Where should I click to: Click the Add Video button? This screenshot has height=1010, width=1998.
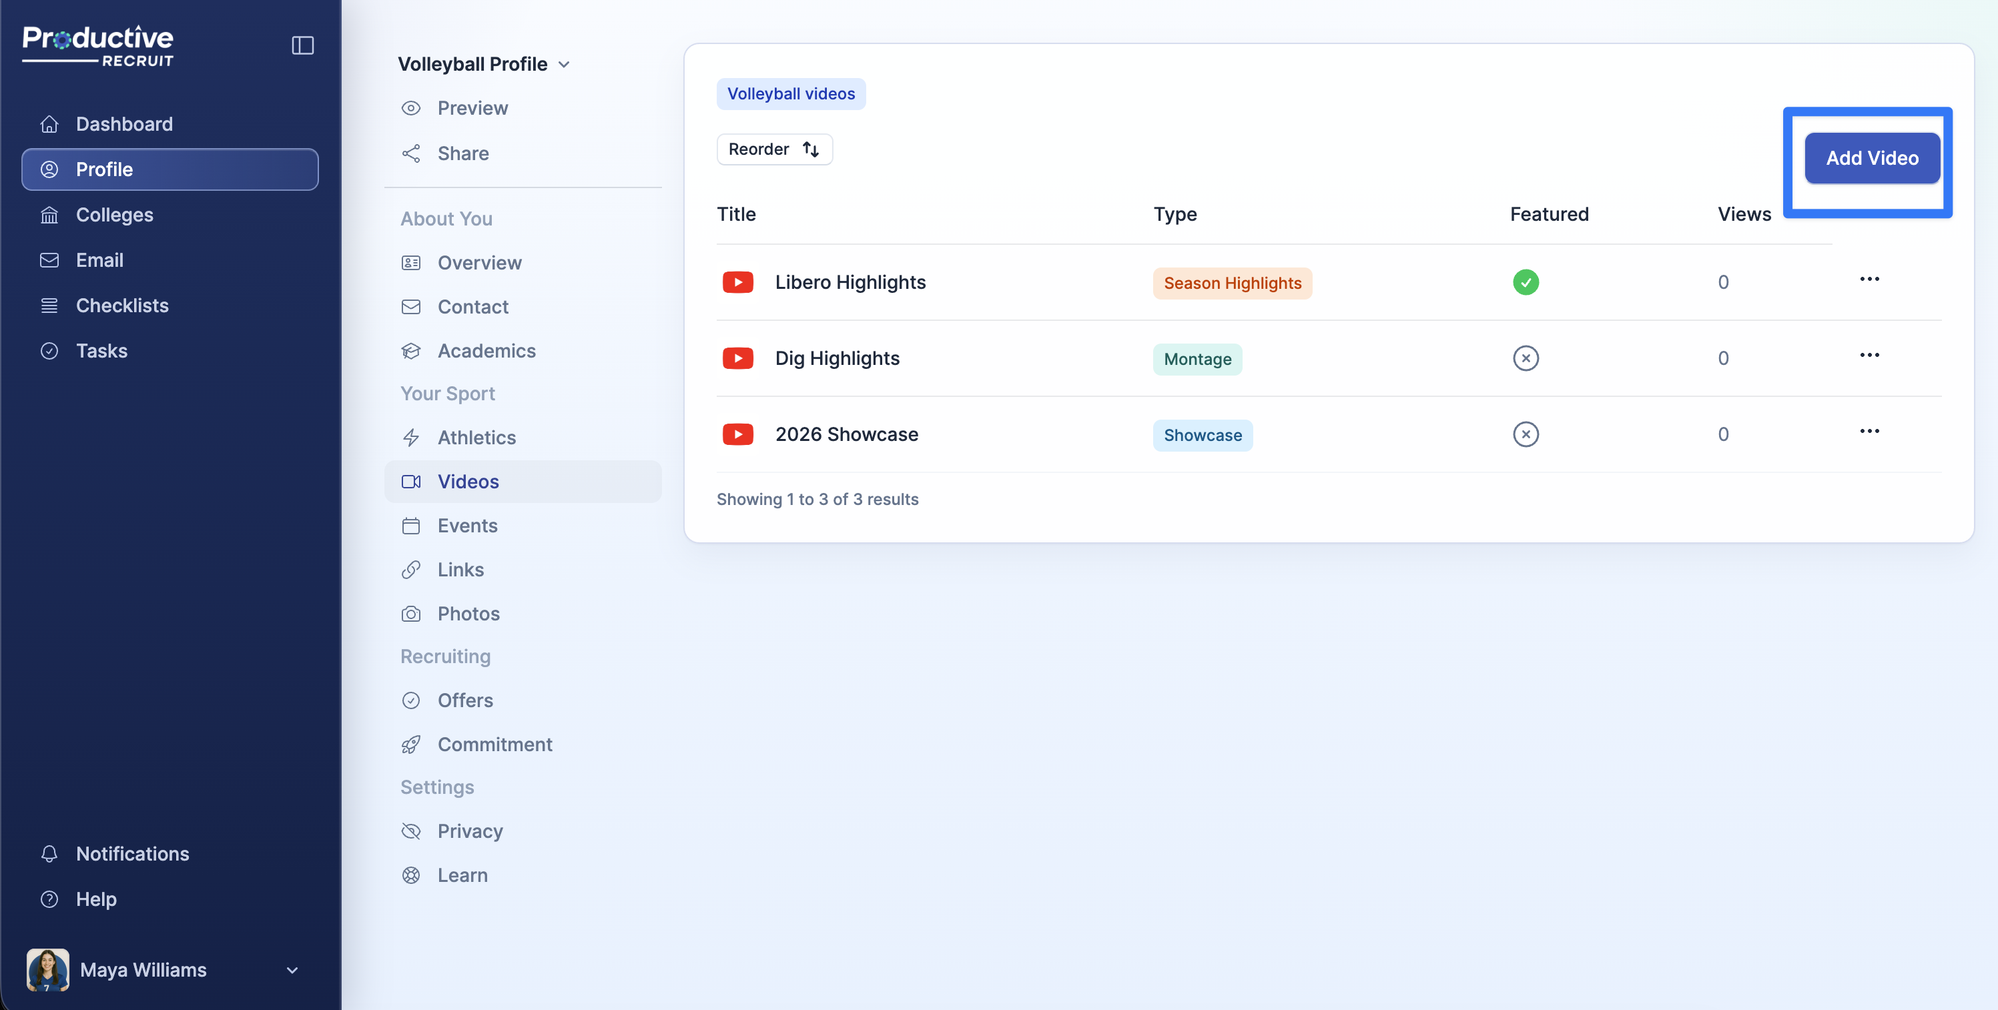1872,158
